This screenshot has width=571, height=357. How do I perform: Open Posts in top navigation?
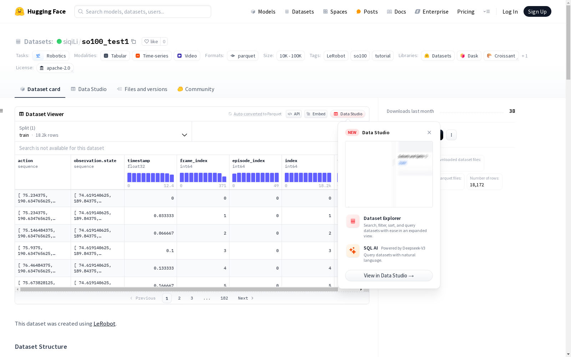click(367, 11)
